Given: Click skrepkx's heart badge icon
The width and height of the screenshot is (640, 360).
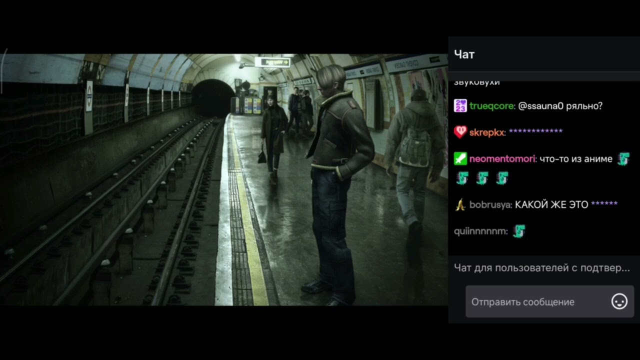Looking at the screenshot, I should (460, 132).
